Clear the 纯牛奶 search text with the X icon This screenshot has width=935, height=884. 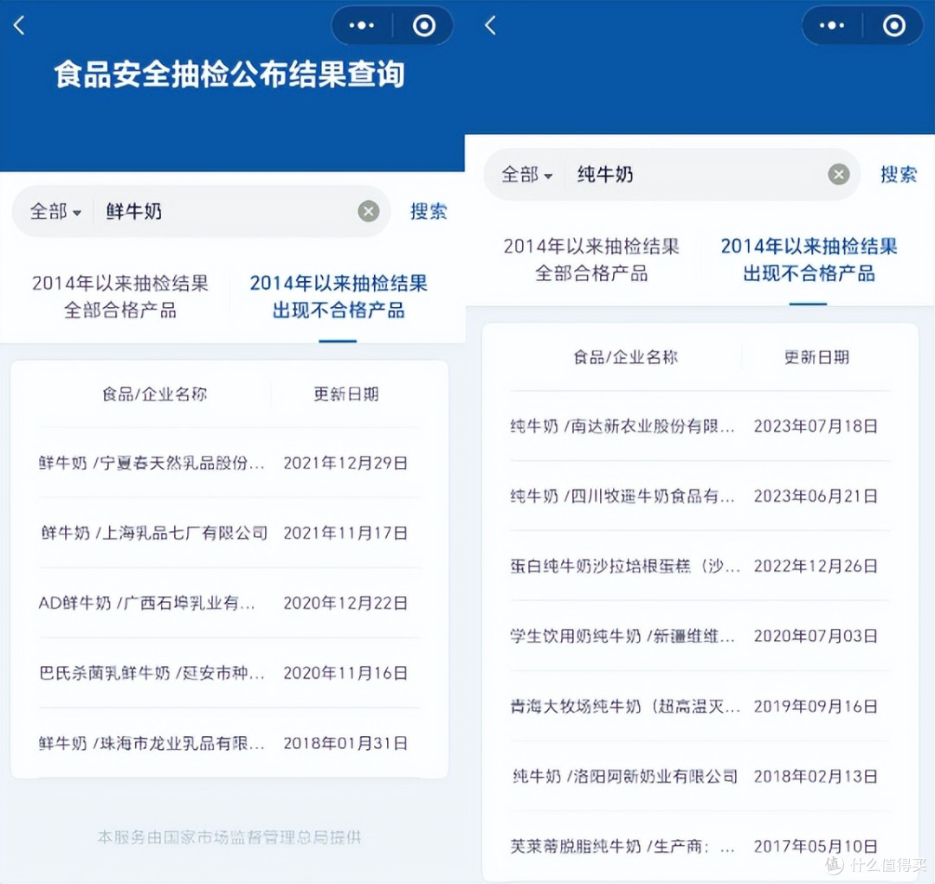[x=838, y=175]
